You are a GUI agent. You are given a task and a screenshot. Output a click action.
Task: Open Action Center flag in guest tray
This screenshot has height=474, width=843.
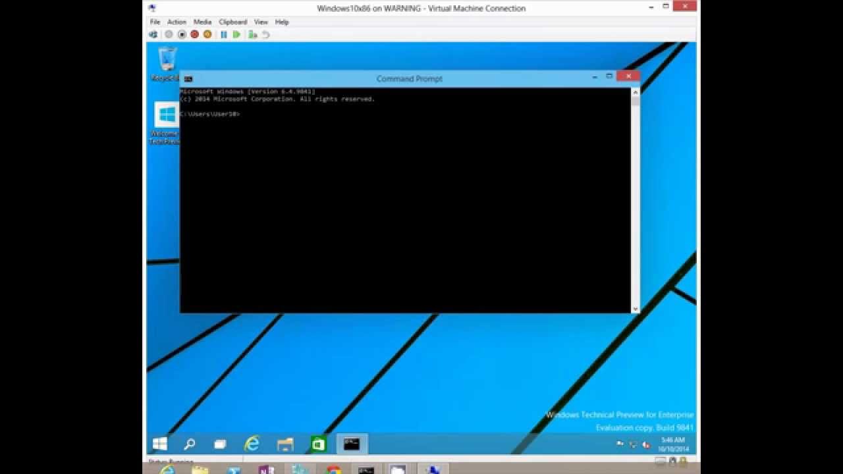click(x=620, y=444)
